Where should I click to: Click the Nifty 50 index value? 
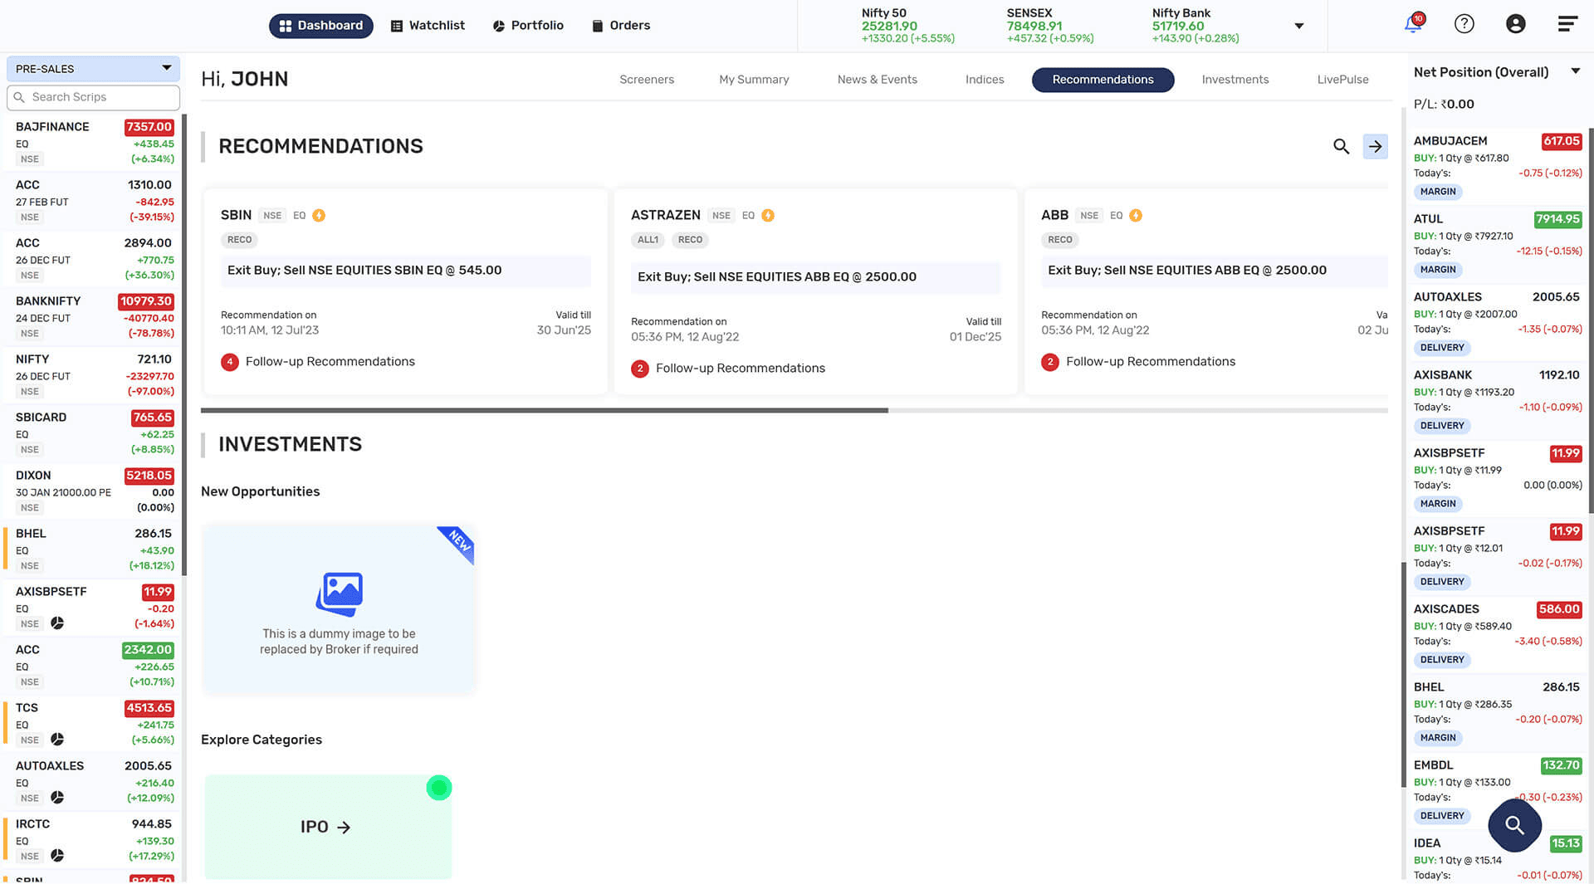point(889,26)
